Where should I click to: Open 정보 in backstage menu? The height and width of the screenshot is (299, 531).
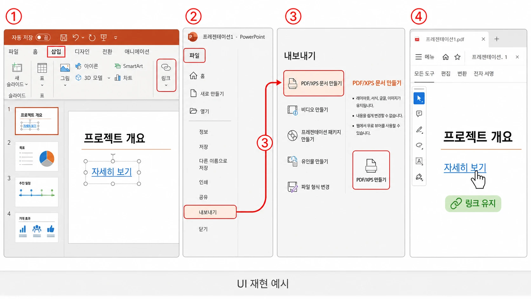click(204, 132)
